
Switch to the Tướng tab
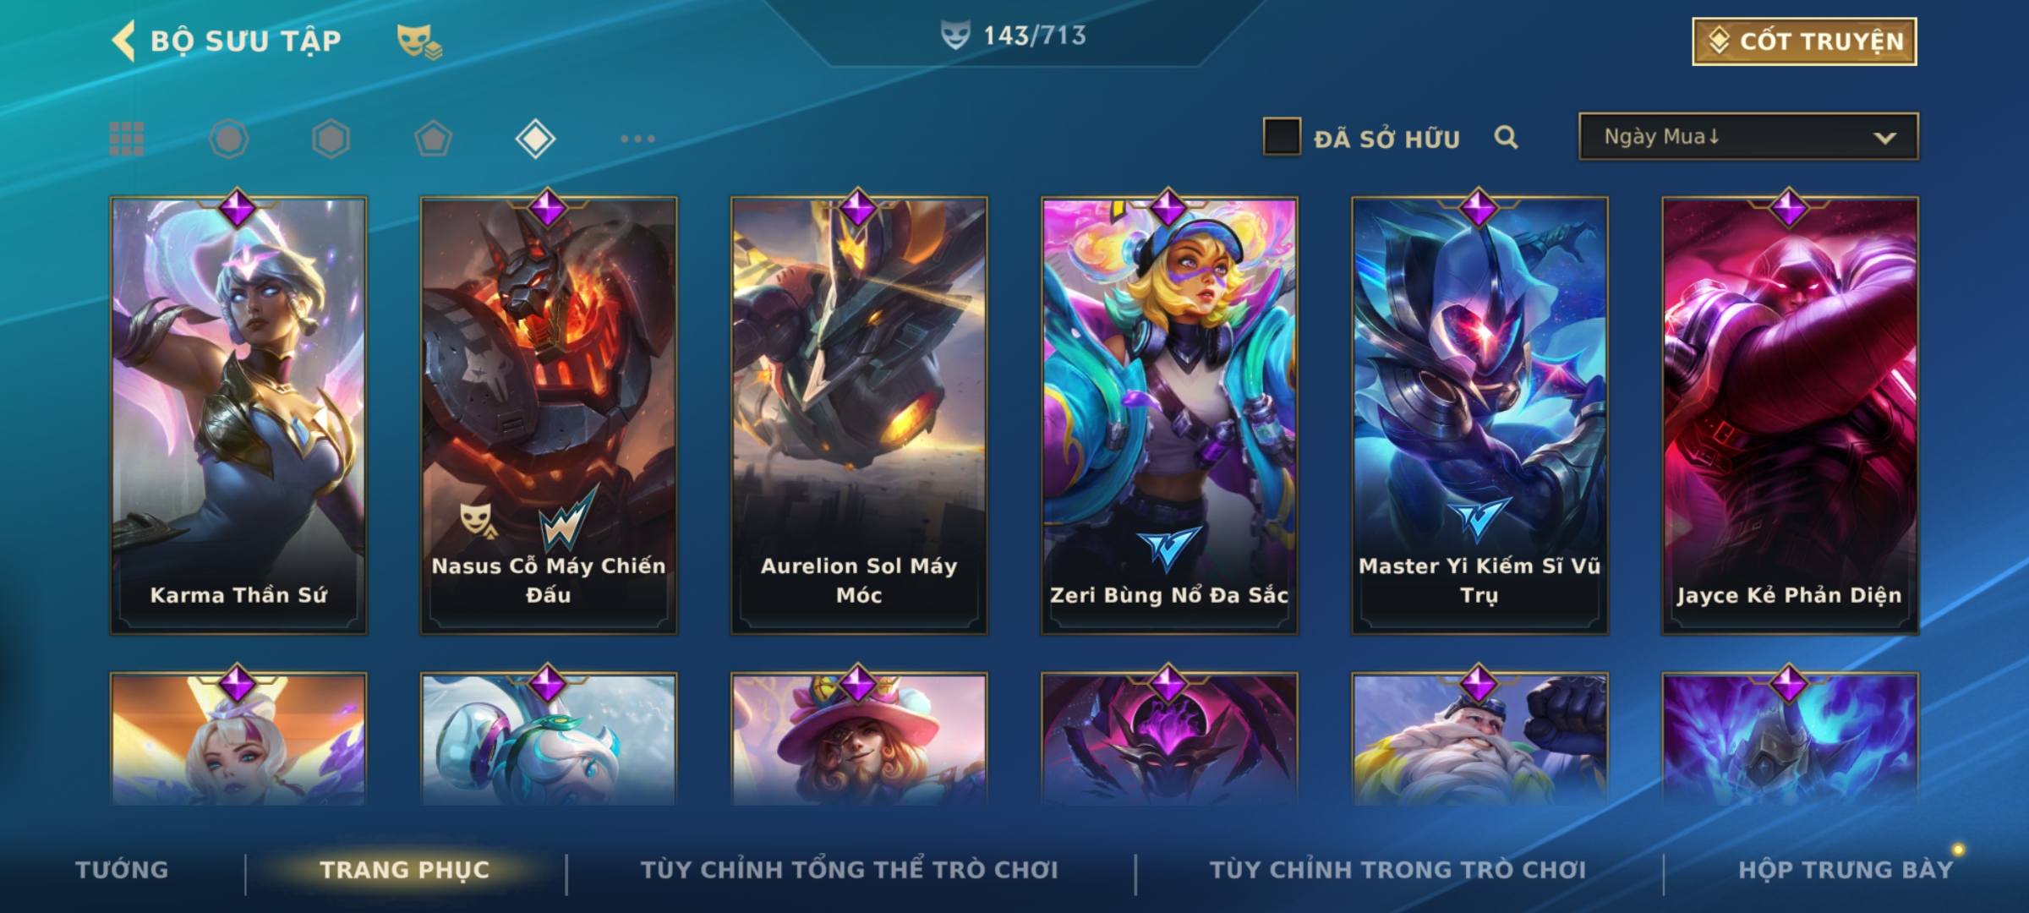click(122, 870)
